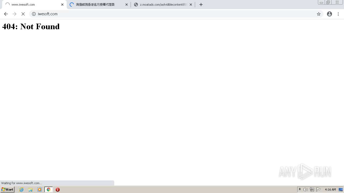
Task: Click the show desktop tray button
Action: 341,190
